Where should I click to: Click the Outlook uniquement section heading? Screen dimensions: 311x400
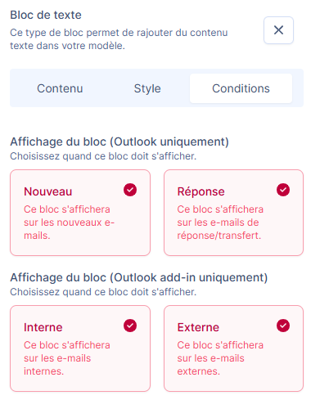pyautogui.click(x=119, y=142)
